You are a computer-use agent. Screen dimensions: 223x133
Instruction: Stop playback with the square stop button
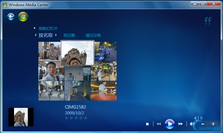tap(147, 124)
